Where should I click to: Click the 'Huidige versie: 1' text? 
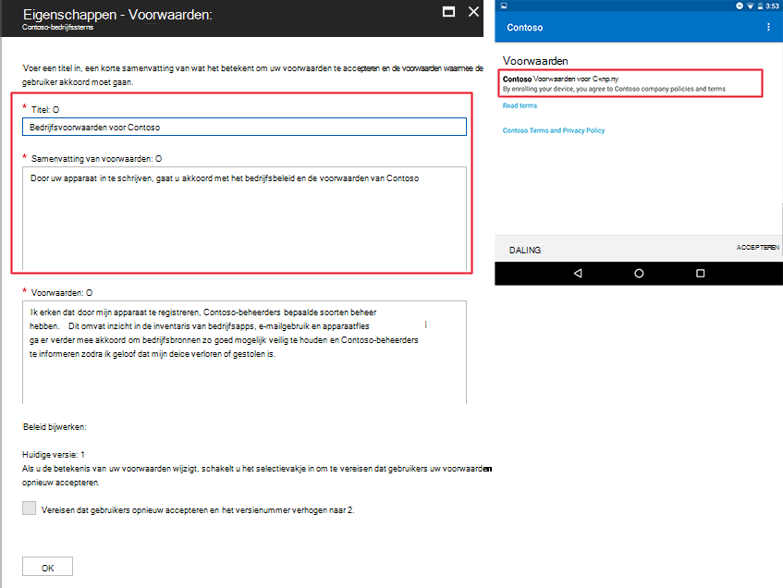[54, 455]
